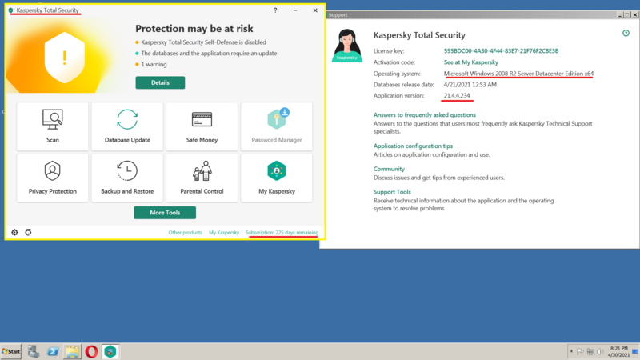Open the Parental Control tile
The width and height of the screenshot is (640, 360).
[x=202, y=178]
